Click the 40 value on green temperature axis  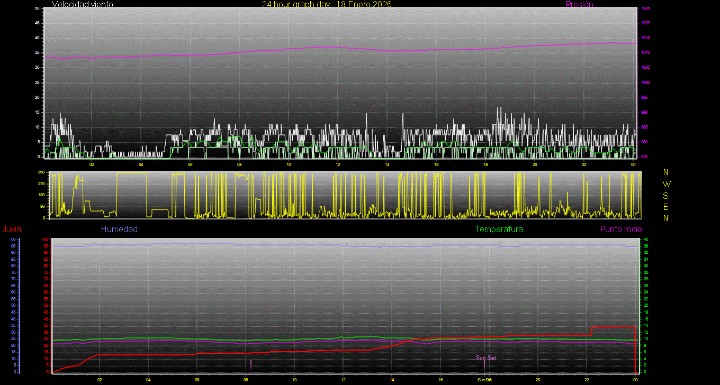click(645, 240)
